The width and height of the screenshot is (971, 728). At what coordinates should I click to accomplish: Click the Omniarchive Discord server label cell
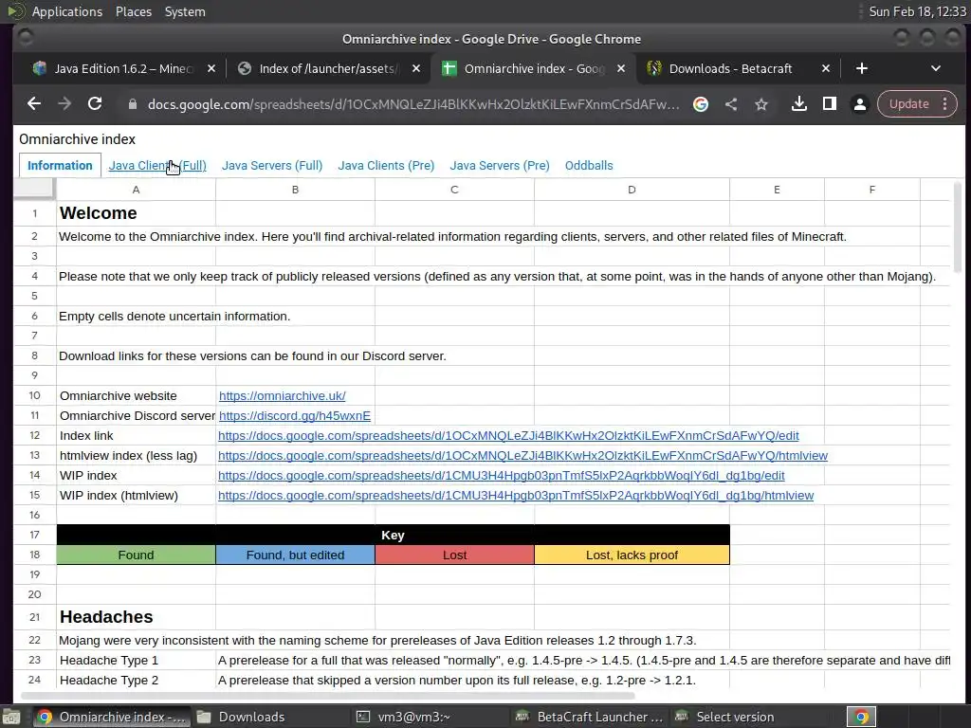pyautogui.click(x=137, y=415)
